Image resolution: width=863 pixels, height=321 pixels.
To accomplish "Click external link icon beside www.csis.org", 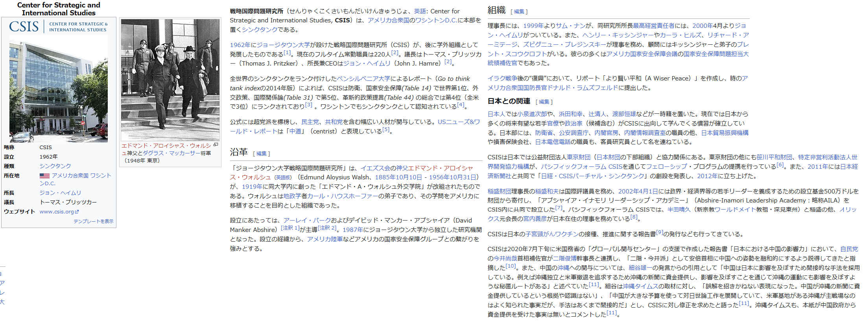I will (77, 212).
